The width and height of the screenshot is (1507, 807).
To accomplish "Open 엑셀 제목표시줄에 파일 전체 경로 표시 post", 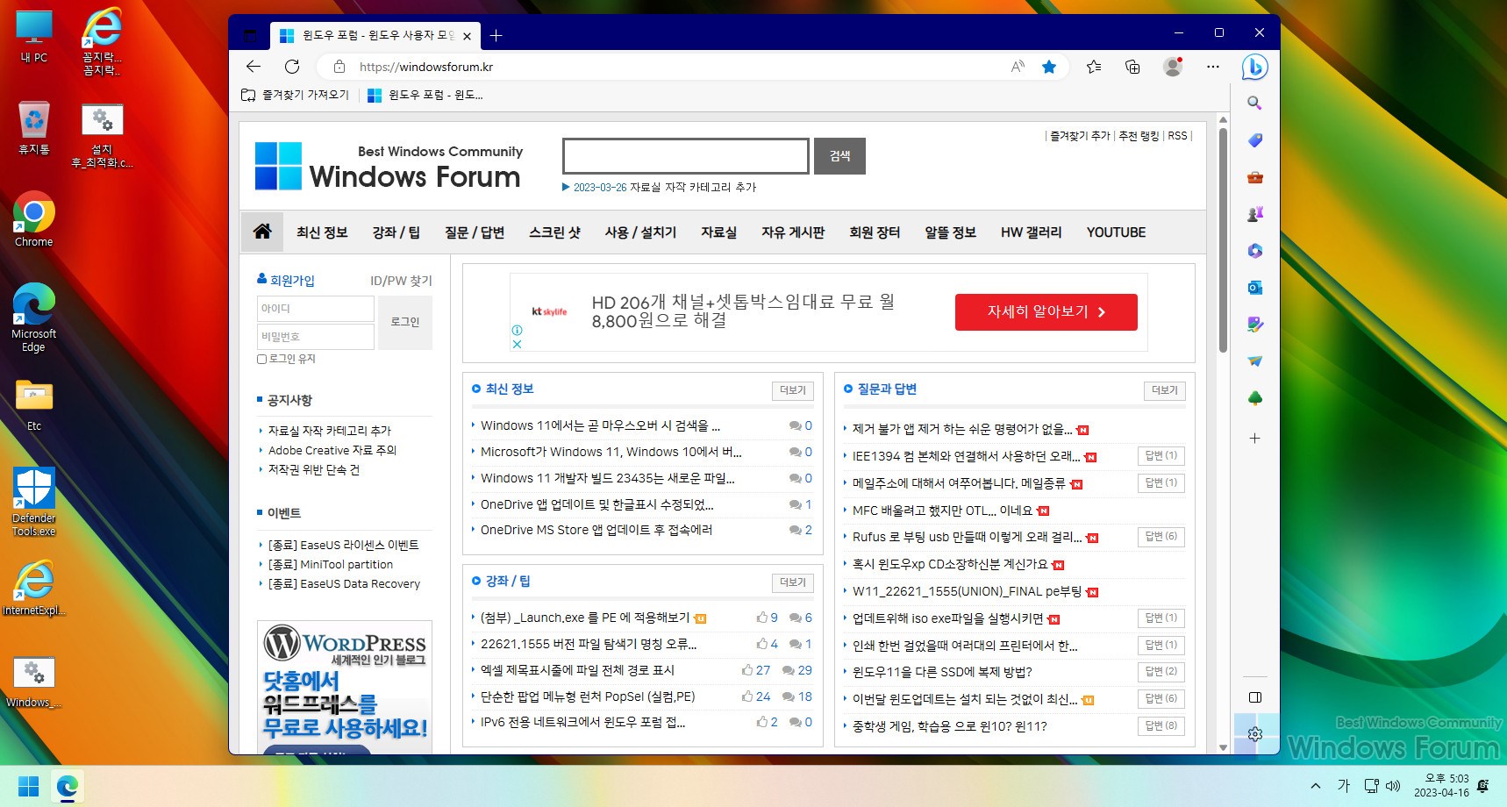I will tap(577, 670).
